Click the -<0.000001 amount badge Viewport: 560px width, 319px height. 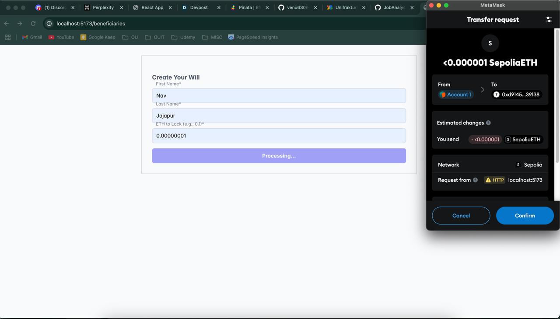(x=485, y=140)
